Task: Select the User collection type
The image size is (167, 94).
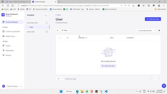Action: [37, 27]
